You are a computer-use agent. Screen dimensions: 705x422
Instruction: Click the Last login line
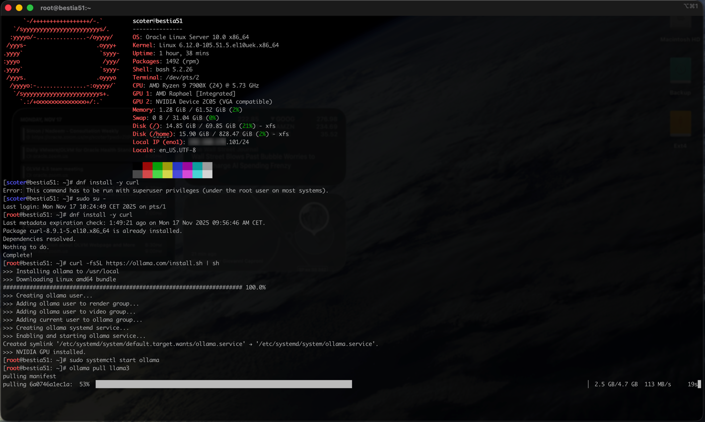pos(85,206)
